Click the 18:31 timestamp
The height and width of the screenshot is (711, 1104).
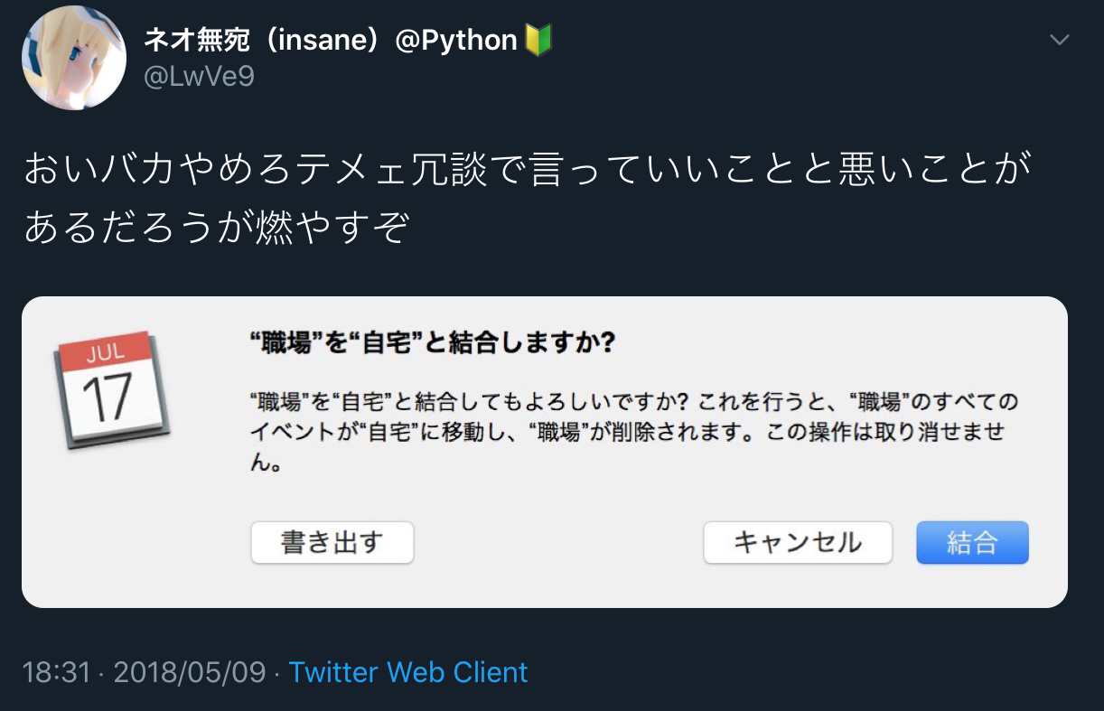pyautogui.click(x=55, y=672)
